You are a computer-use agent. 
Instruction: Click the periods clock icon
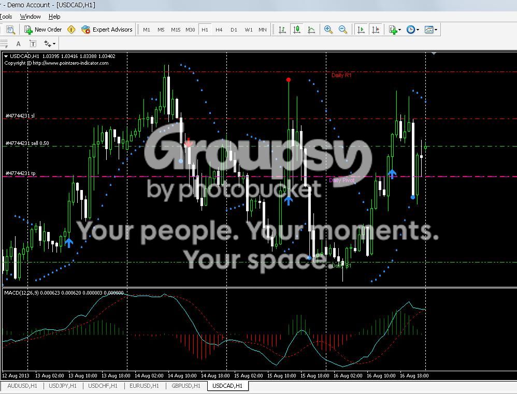(410, 30)
